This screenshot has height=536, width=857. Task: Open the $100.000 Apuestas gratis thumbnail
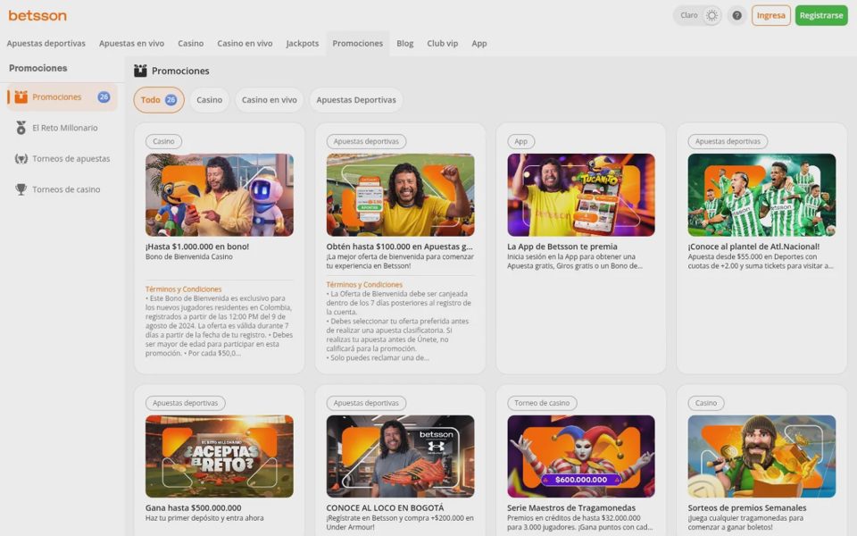coord(400,195)
